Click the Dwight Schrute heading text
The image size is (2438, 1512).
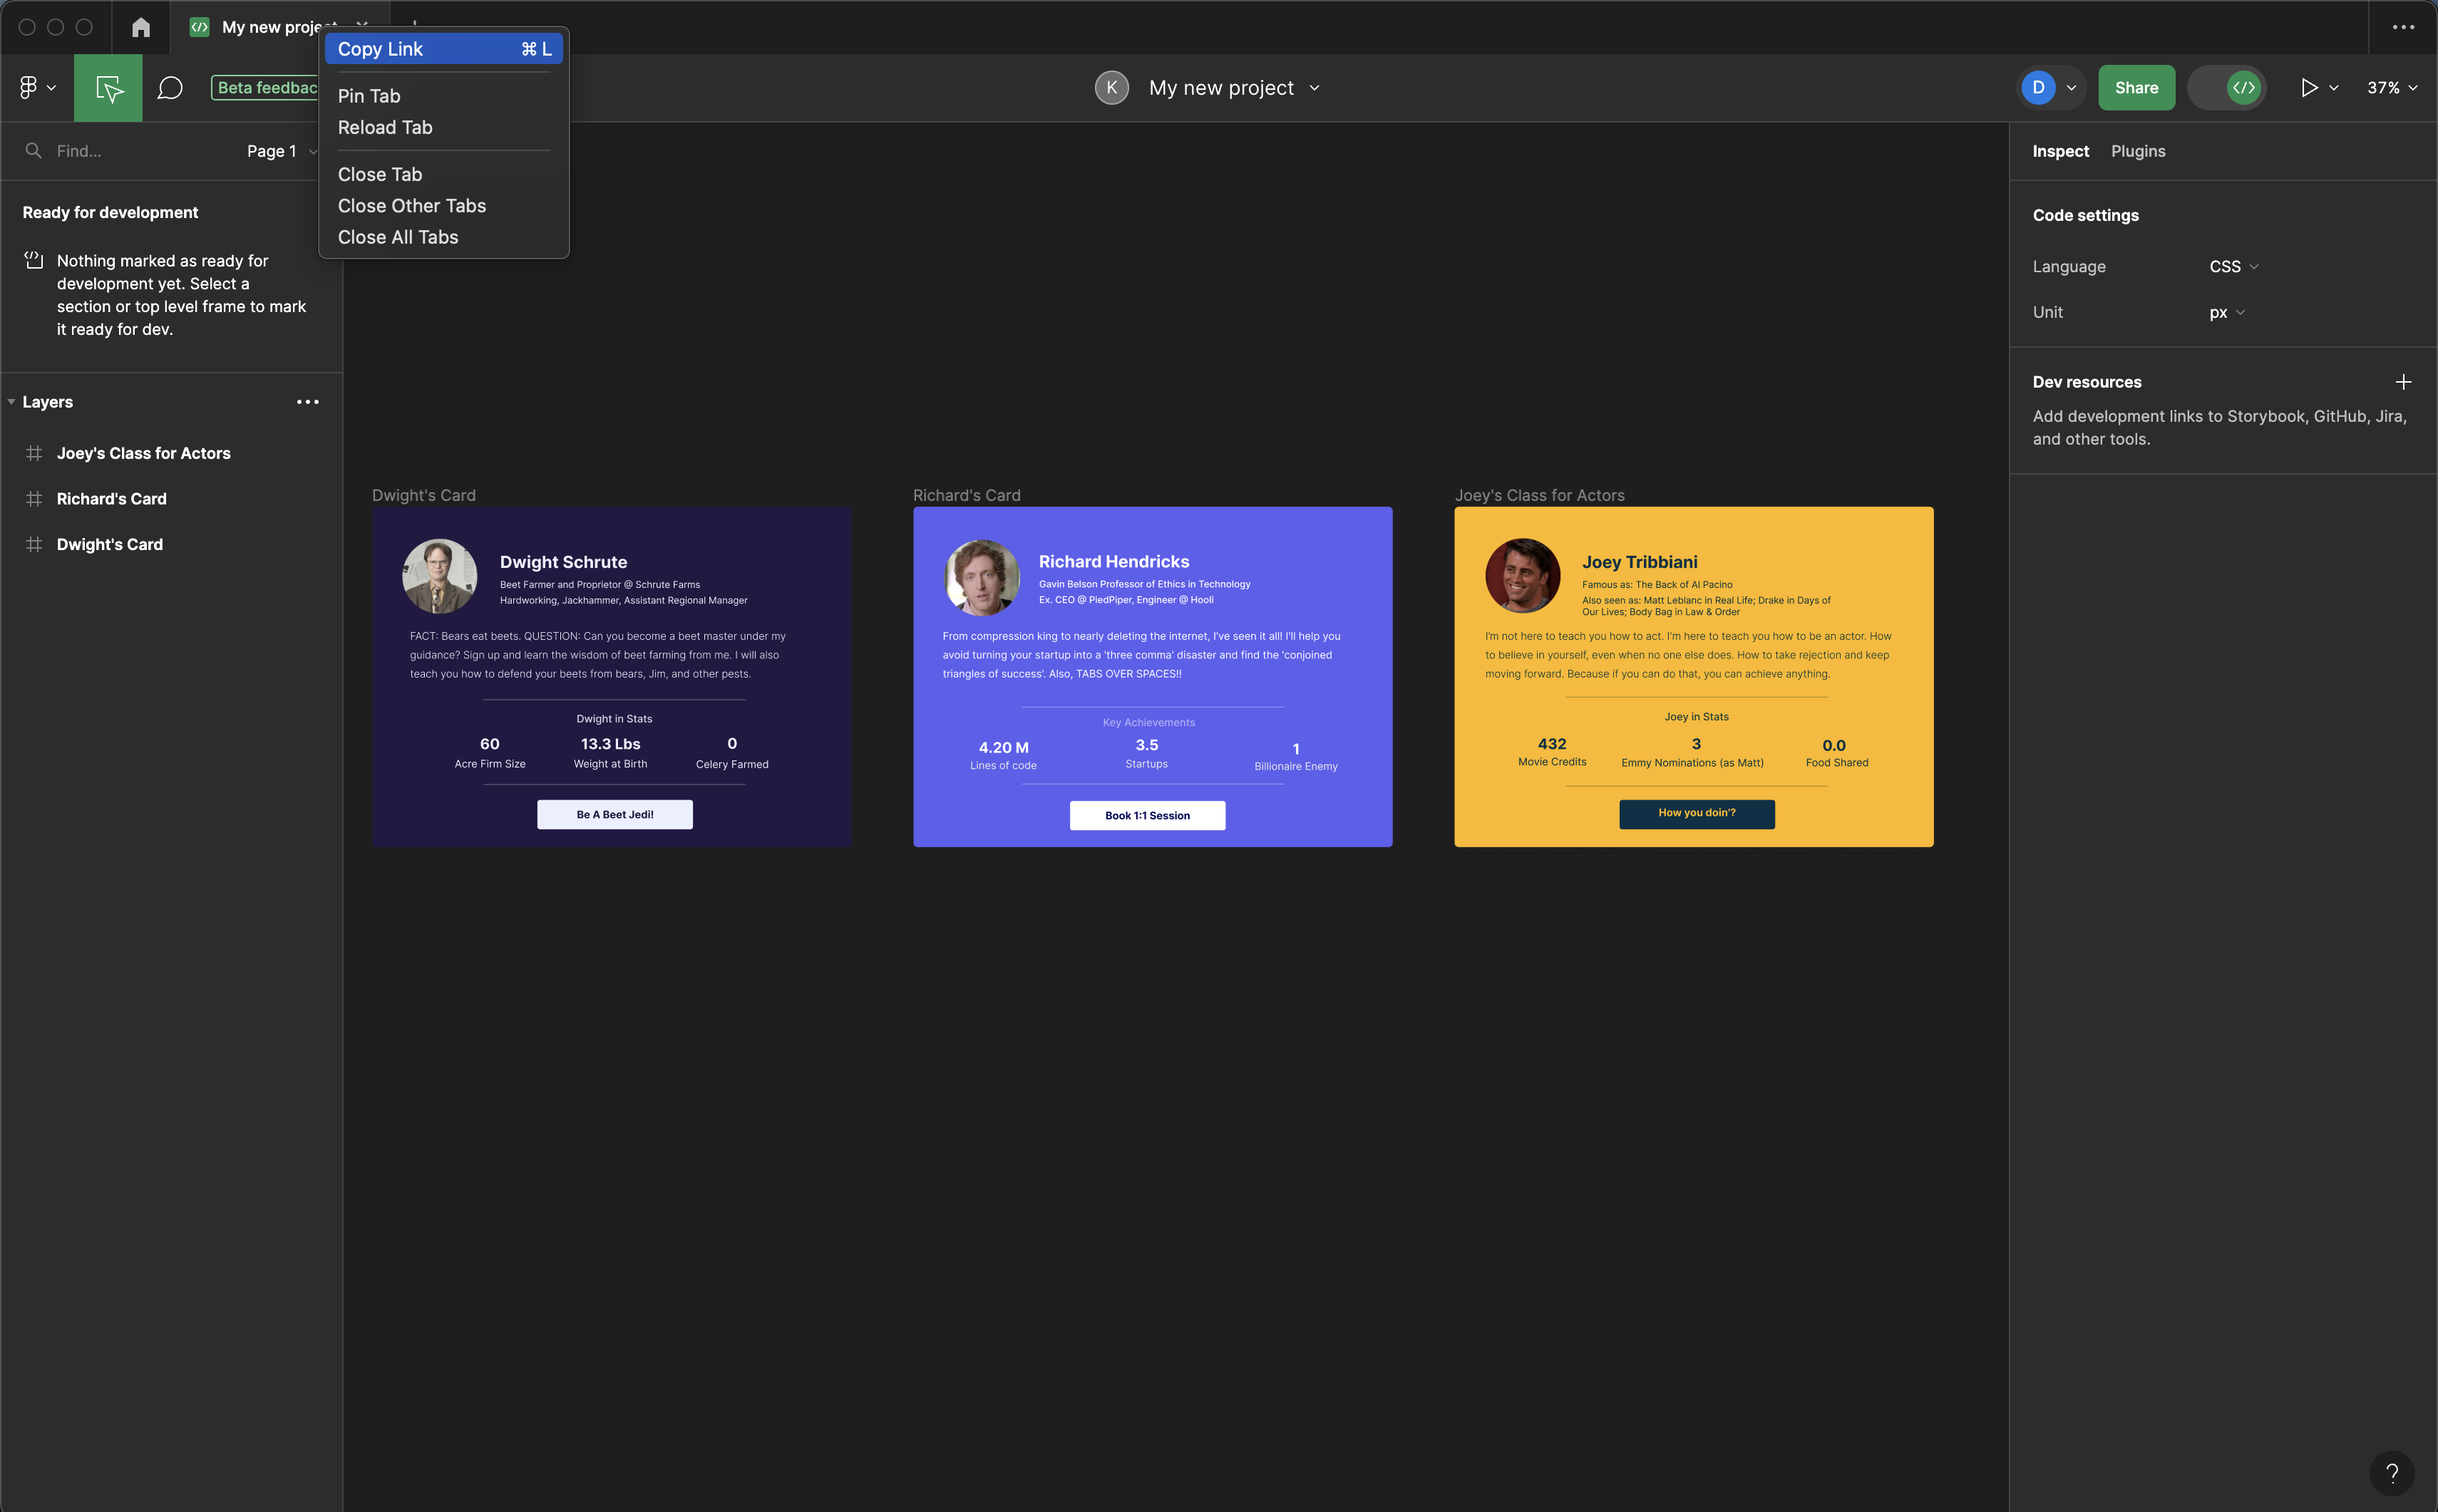(x=563, y=562)
